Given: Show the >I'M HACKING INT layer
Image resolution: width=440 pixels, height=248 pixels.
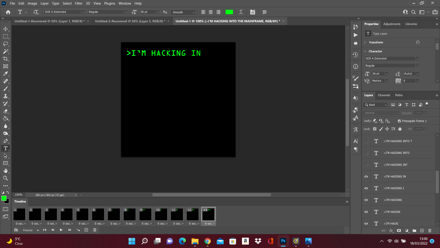Looking at the screenshot, I should tap(366, 165).
